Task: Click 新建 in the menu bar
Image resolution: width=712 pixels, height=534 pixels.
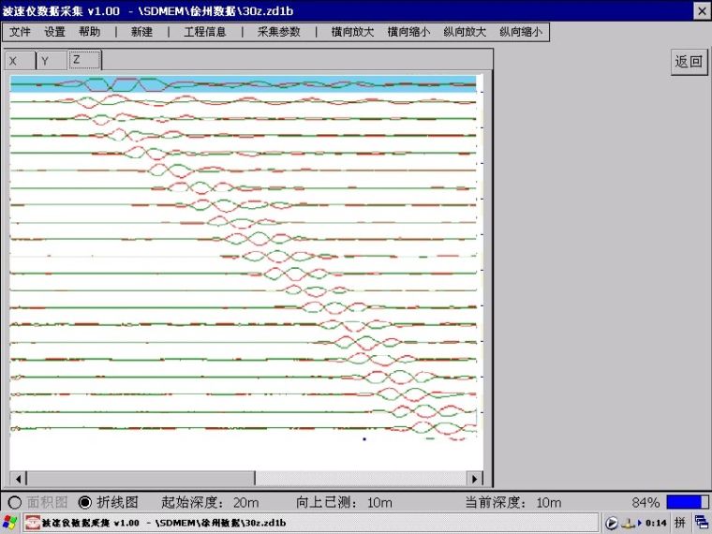Action: (141, 32)
